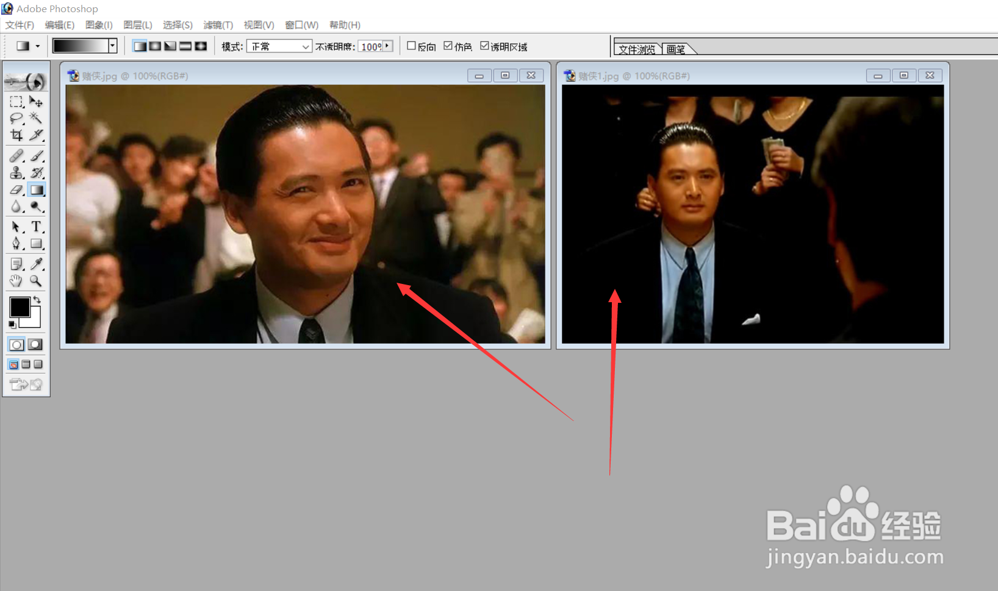Open the 编辑(E) menu
This screenshot has height=591, width=998.
coord(60,25)
